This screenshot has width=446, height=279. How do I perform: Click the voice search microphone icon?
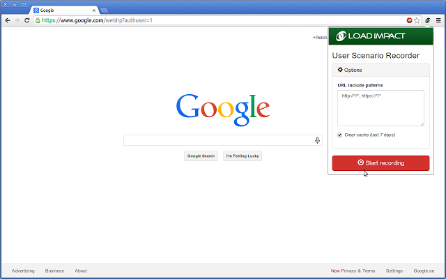(317, 140)
